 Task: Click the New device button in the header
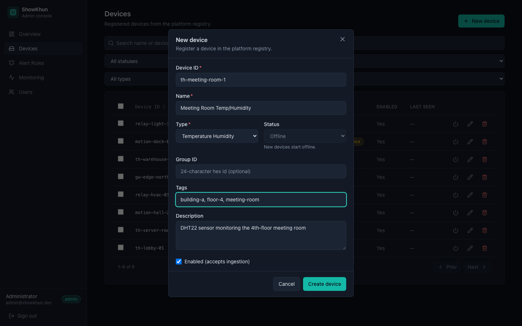[481, 21]
